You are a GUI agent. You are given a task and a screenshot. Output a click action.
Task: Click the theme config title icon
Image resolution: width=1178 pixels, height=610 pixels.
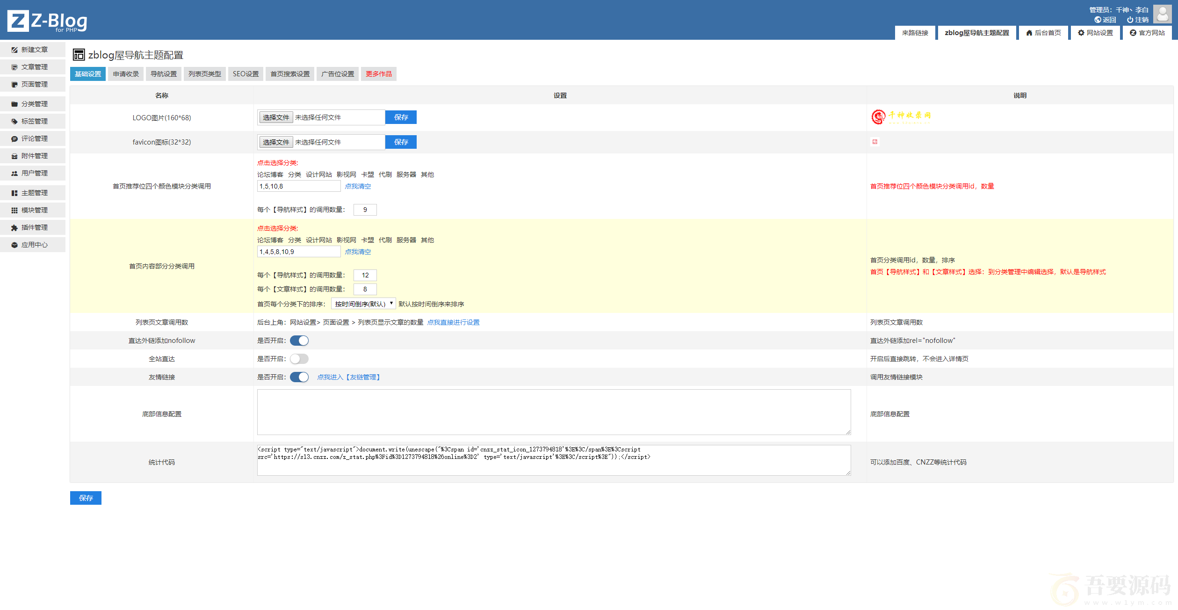(79, 55)
